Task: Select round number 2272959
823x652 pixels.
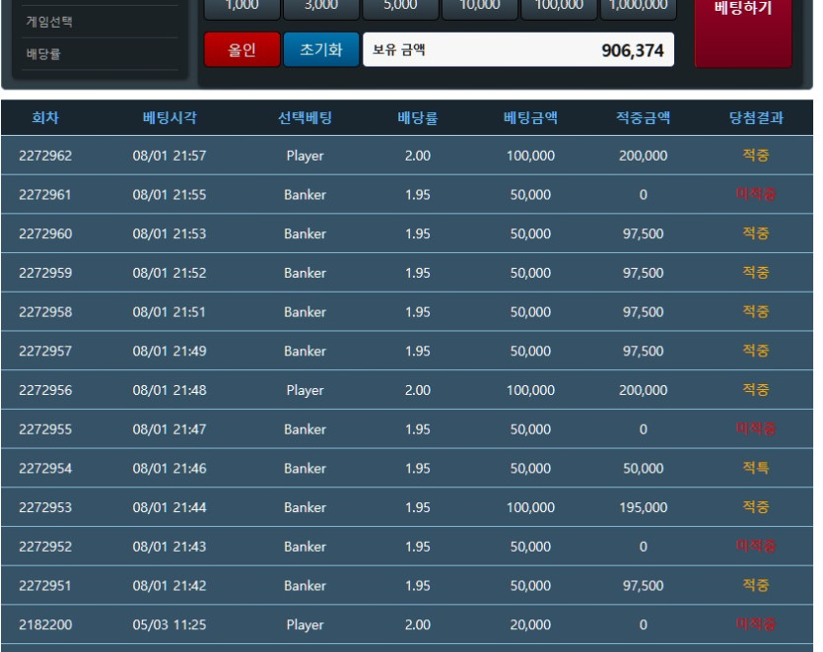Action: click(45, 273)
